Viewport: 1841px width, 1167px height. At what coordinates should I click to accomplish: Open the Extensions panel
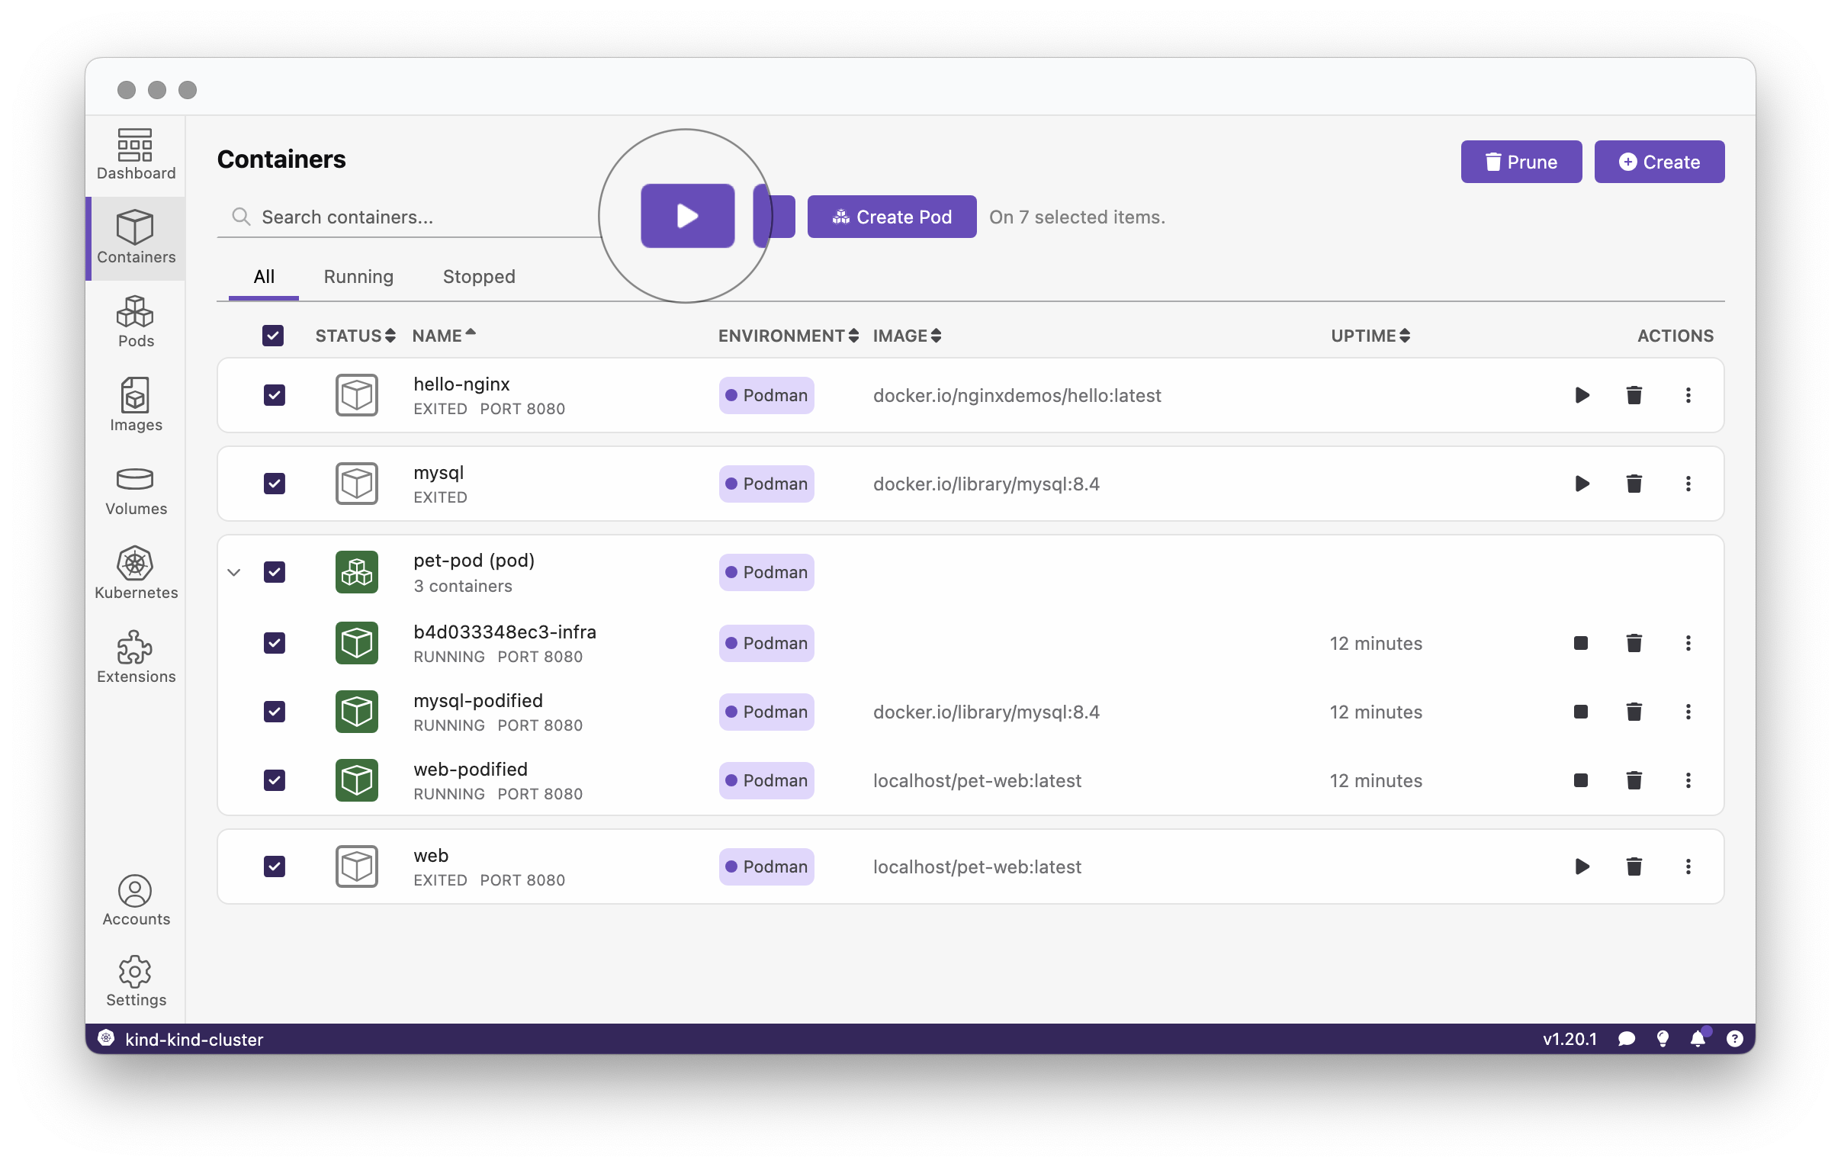[134, 657]
